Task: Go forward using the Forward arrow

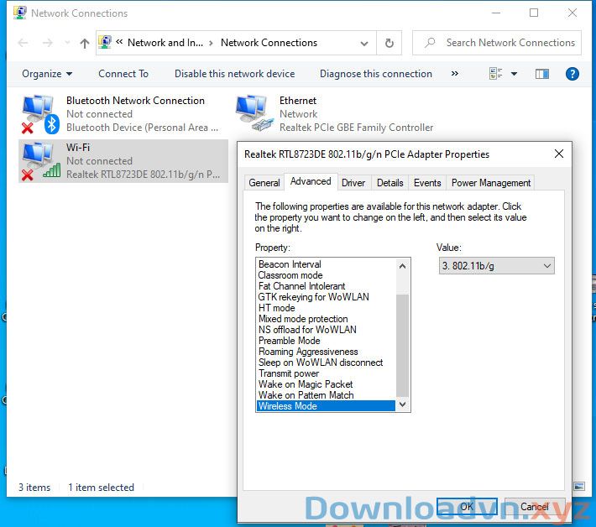Action: tap(48, 43)
